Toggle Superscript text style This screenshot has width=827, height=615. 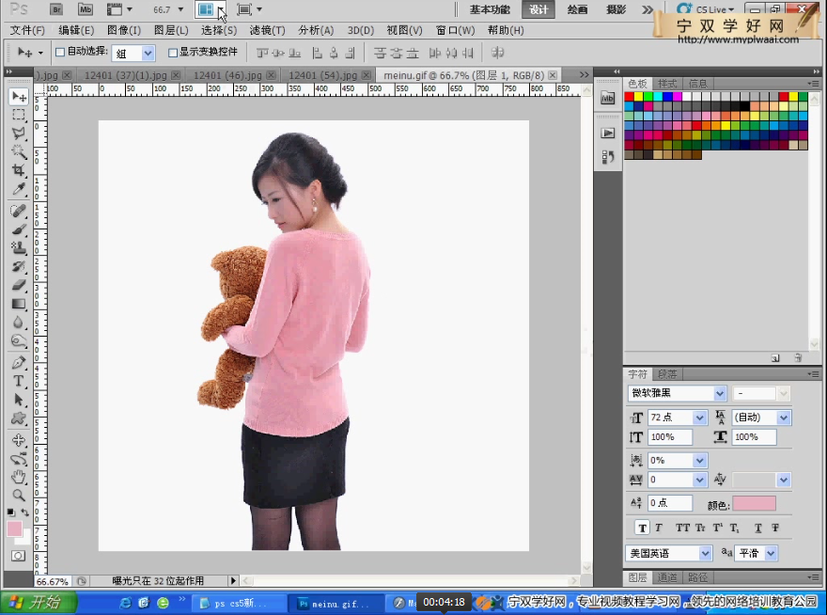717,528
